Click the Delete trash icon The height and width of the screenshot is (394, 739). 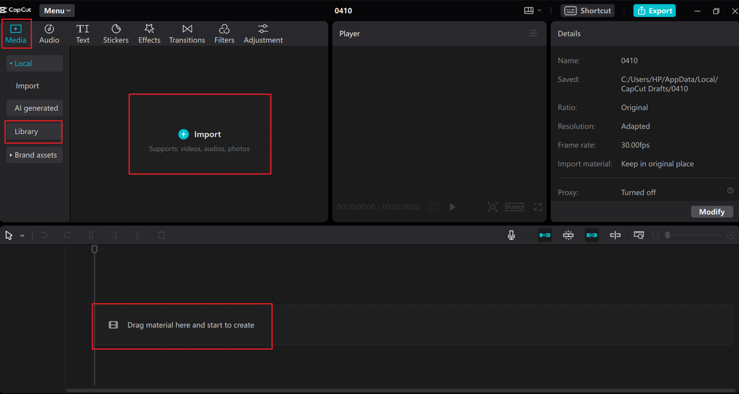point(162,235)
